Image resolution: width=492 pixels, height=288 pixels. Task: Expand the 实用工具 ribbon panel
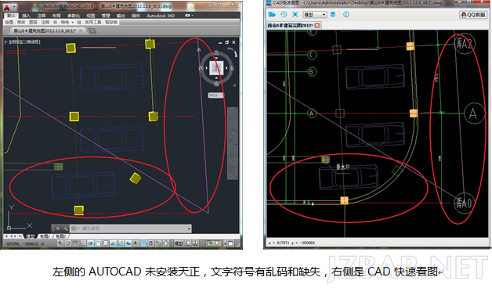[93, 22]
